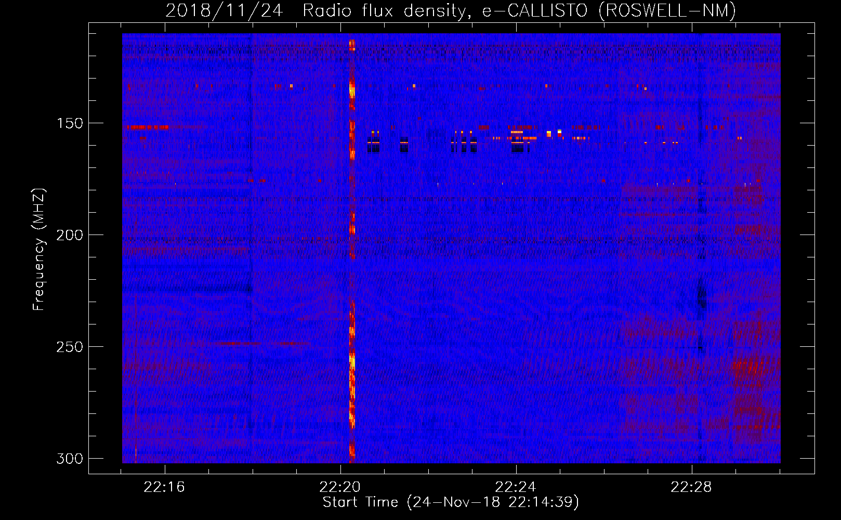Image resolution: width=841 pixels, height=520 pixels.
Task: Click the plot title mentioning e-CALLISTO ROSWELL-NM
Action: coord(451,10)
